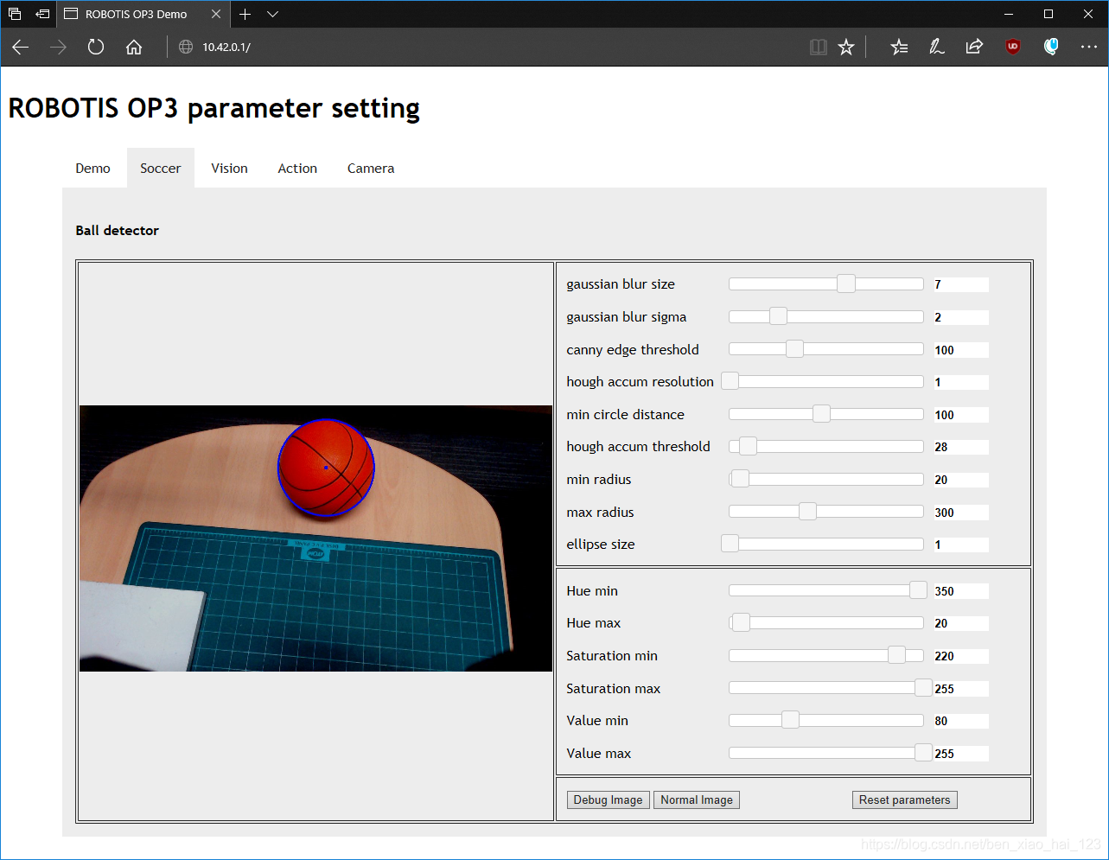This screenshot has height=860, width=1109.
Task: Click the canny edge threshold value field
Action: pos(961,350)
